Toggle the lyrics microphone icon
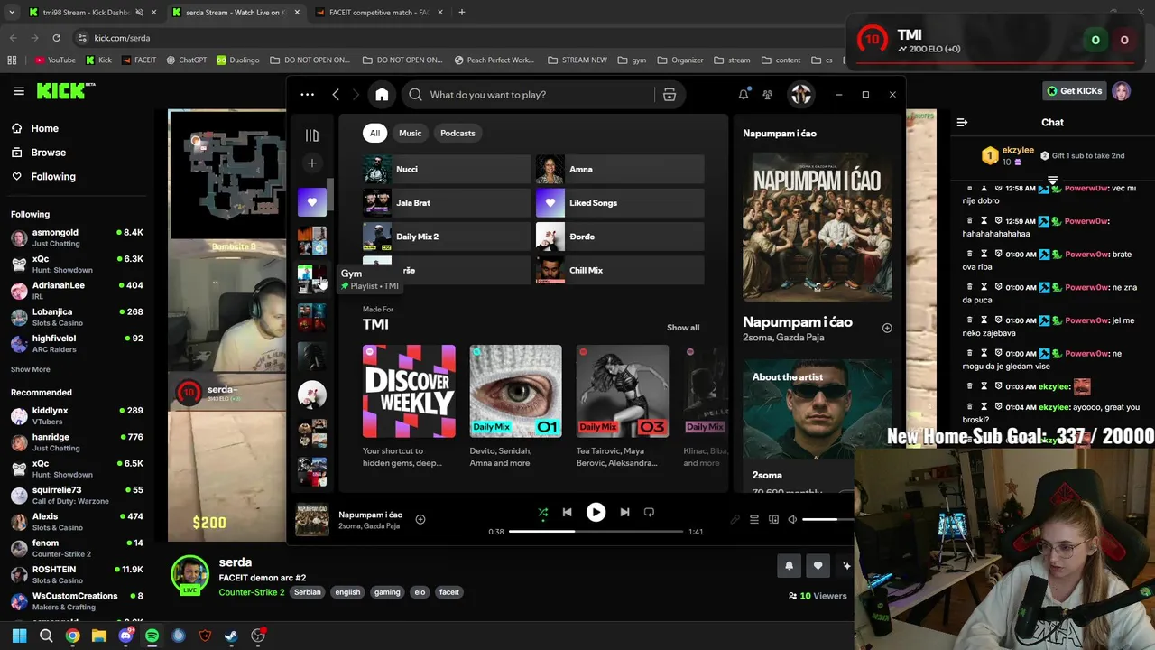The image size is (1155, 650). [735, 519]
